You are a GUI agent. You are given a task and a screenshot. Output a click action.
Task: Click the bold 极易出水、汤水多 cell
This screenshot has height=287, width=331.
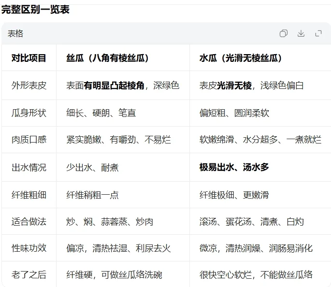click(234, 168)
